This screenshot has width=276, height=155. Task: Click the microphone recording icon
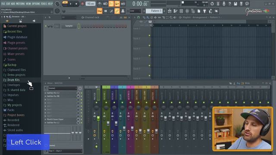click(x=224, y=3)
